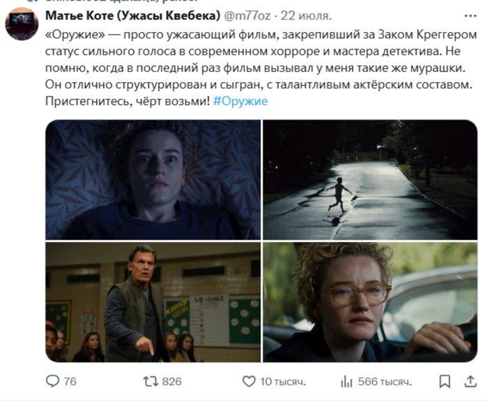
Task: Like the post with heart icon
Action: point(249,382)
